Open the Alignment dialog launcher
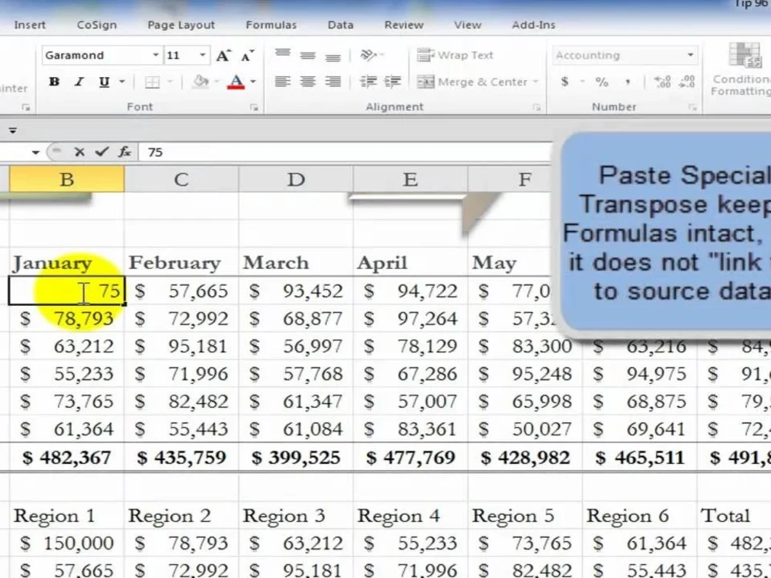Screen dimensions: 771x578 click(537, 107)
